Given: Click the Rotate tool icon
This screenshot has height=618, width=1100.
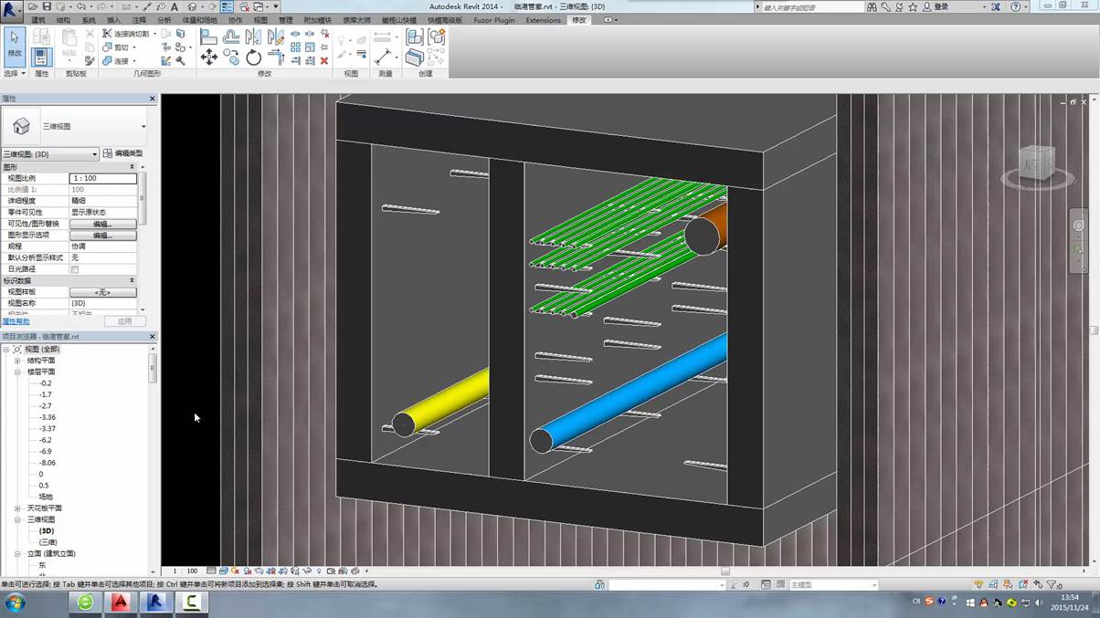Looking at the screenshot, I should pos(253,58).
